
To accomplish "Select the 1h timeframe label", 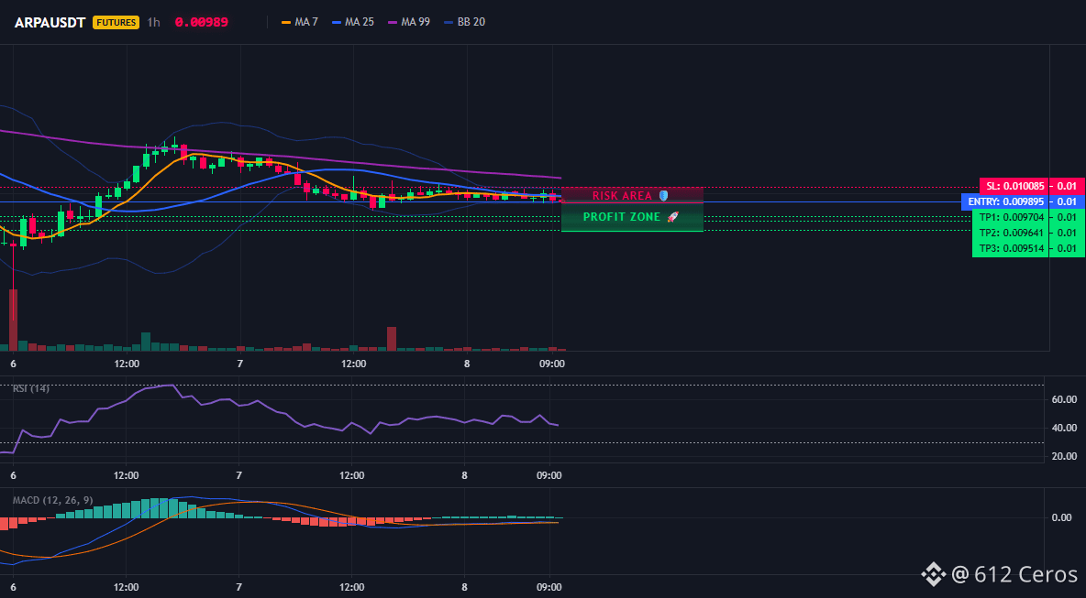I will [154, 22].
